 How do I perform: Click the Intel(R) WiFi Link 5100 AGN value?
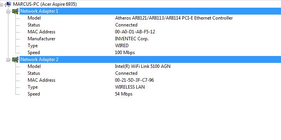[143, 66]
